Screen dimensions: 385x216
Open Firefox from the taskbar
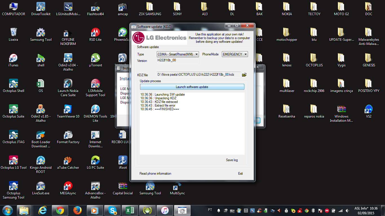tap(77, 210)
